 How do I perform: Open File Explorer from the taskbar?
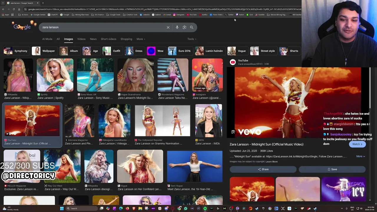pyautogui.click(x=140, y=208)
